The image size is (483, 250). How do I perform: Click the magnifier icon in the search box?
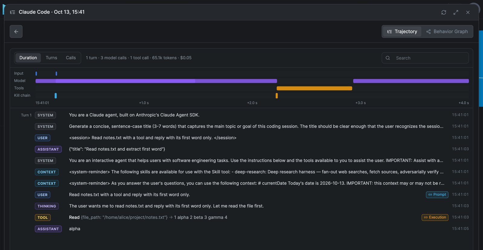coord(388,58)
